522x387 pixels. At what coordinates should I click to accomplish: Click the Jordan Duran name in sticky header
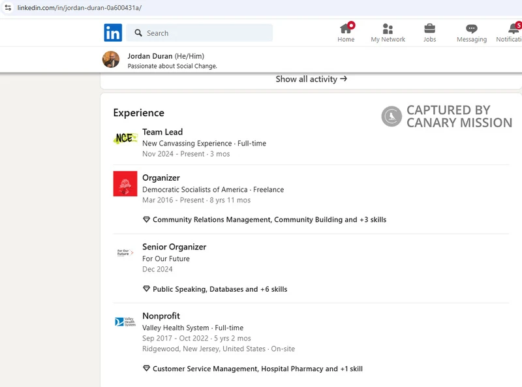[x=150, y=56]
